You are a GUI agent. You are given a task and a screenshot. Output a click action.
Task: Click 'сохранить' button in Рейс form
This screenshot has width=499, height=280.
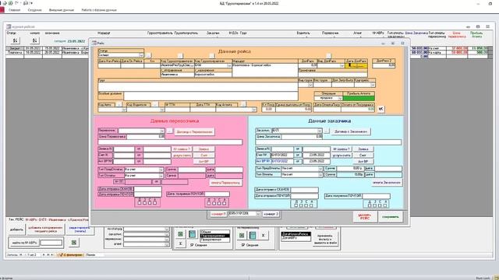[390, 216]
